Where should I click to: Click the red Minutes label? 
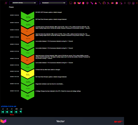tap(12, 115)
